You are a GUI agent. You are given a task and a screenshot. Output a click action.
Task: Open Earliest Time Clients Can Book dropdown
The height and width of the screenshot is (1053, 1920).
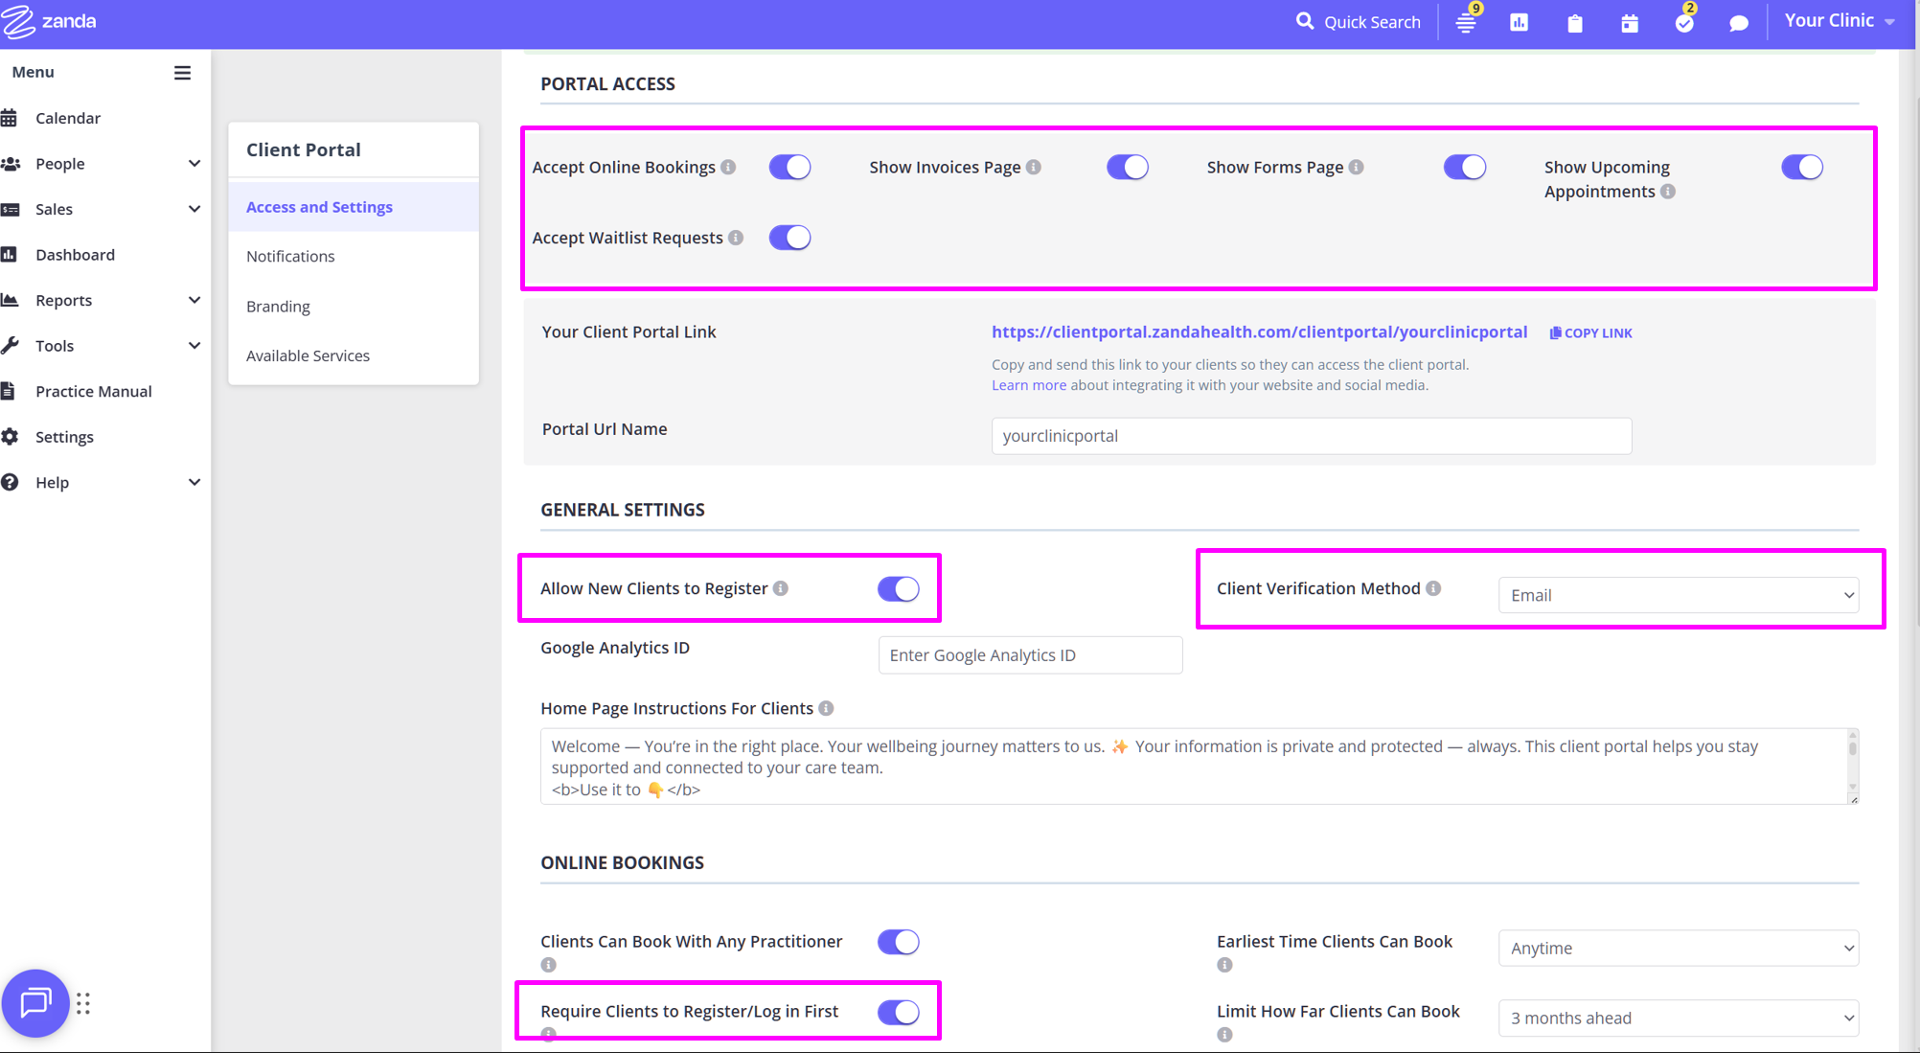[1678, 949]
